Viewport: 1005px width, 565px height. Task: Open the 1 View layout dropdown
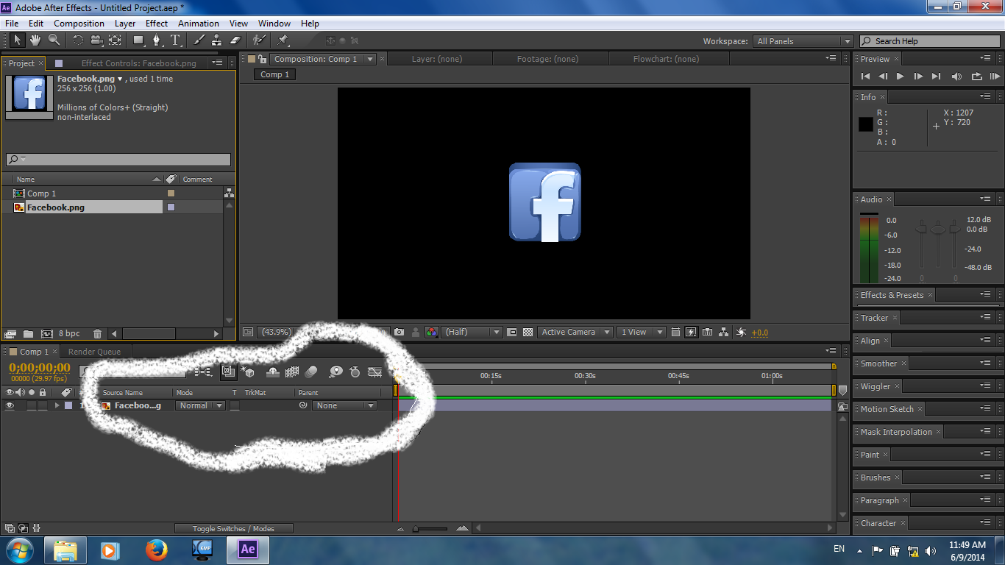(x=641, y=333)
